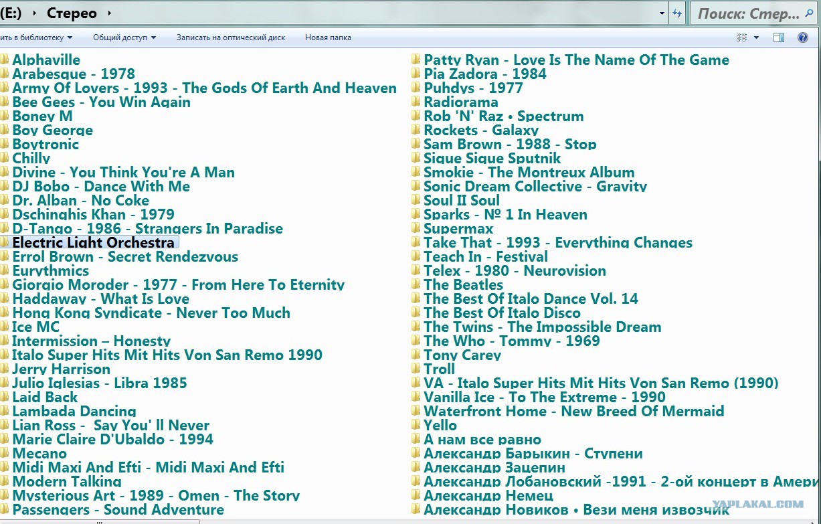This screenshot has width=821, height=524.
Task: Select the Alphaville folder icon
Action: tap(4, 59)
